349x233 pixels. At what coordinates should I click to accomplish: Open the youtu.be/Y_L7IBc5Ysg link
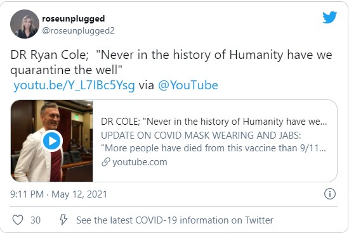coord(74,85)
